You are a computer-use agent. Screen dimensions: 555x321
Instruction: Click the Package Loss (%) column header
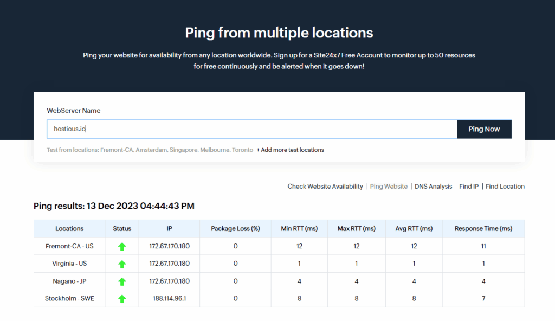pyautogui.click(x=235, y=229)
